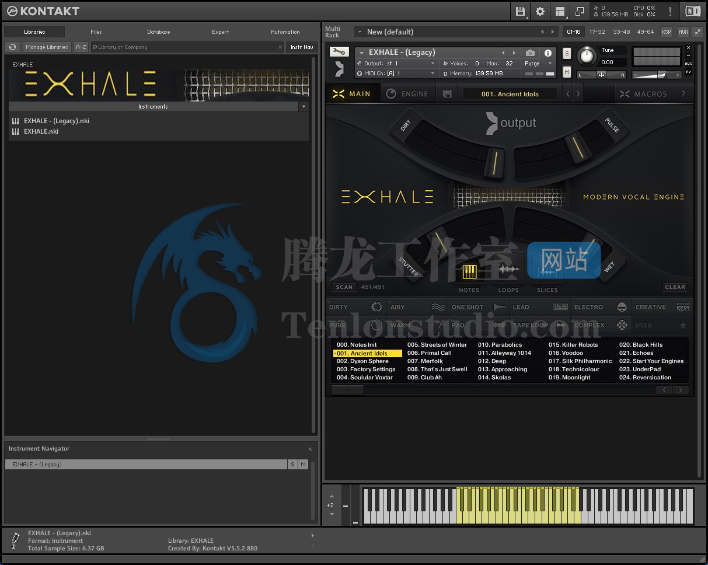
Task: Clear the library search field with the x
Action: 280,47
